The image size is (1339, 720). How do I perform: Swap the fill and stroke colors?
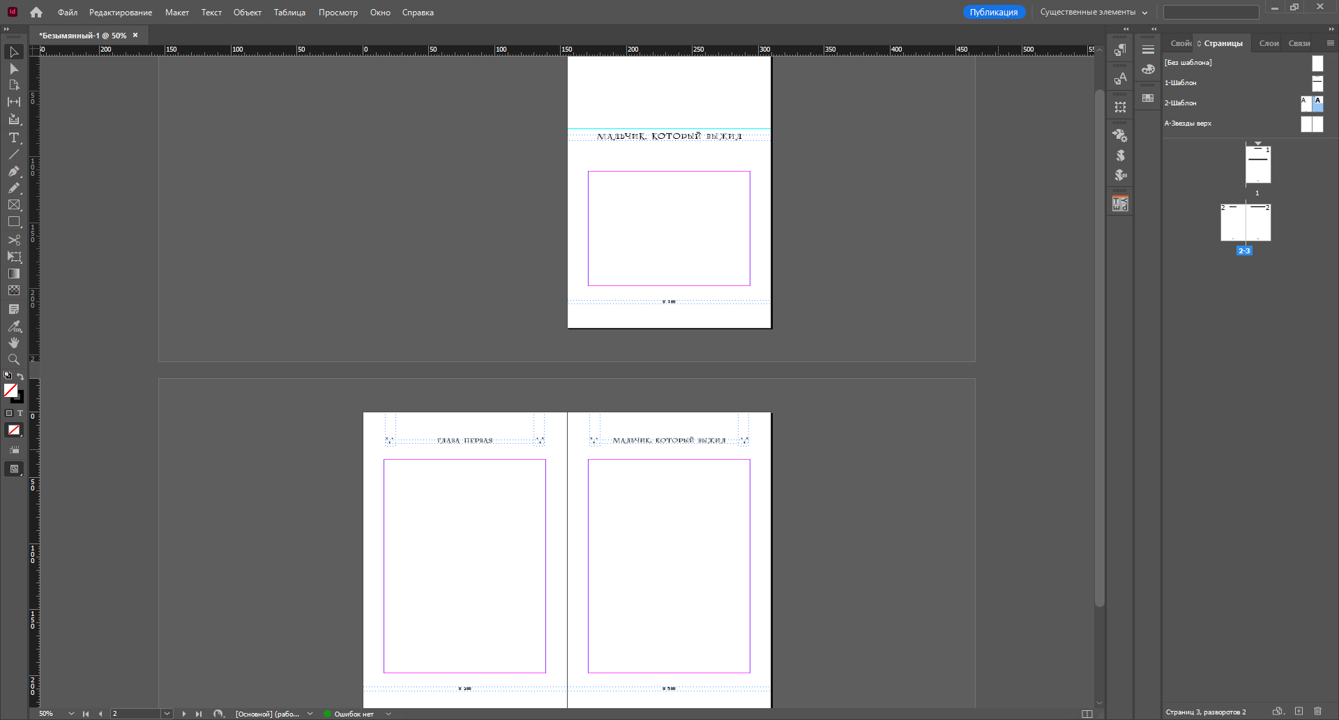pos(20,377)
